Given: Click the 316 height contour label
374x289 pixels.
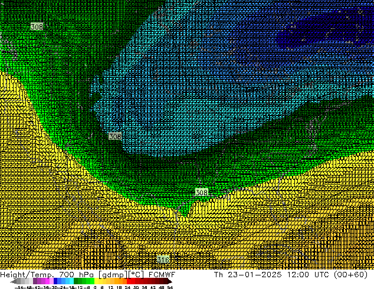Looking at the screenshot, I should 163,260.
